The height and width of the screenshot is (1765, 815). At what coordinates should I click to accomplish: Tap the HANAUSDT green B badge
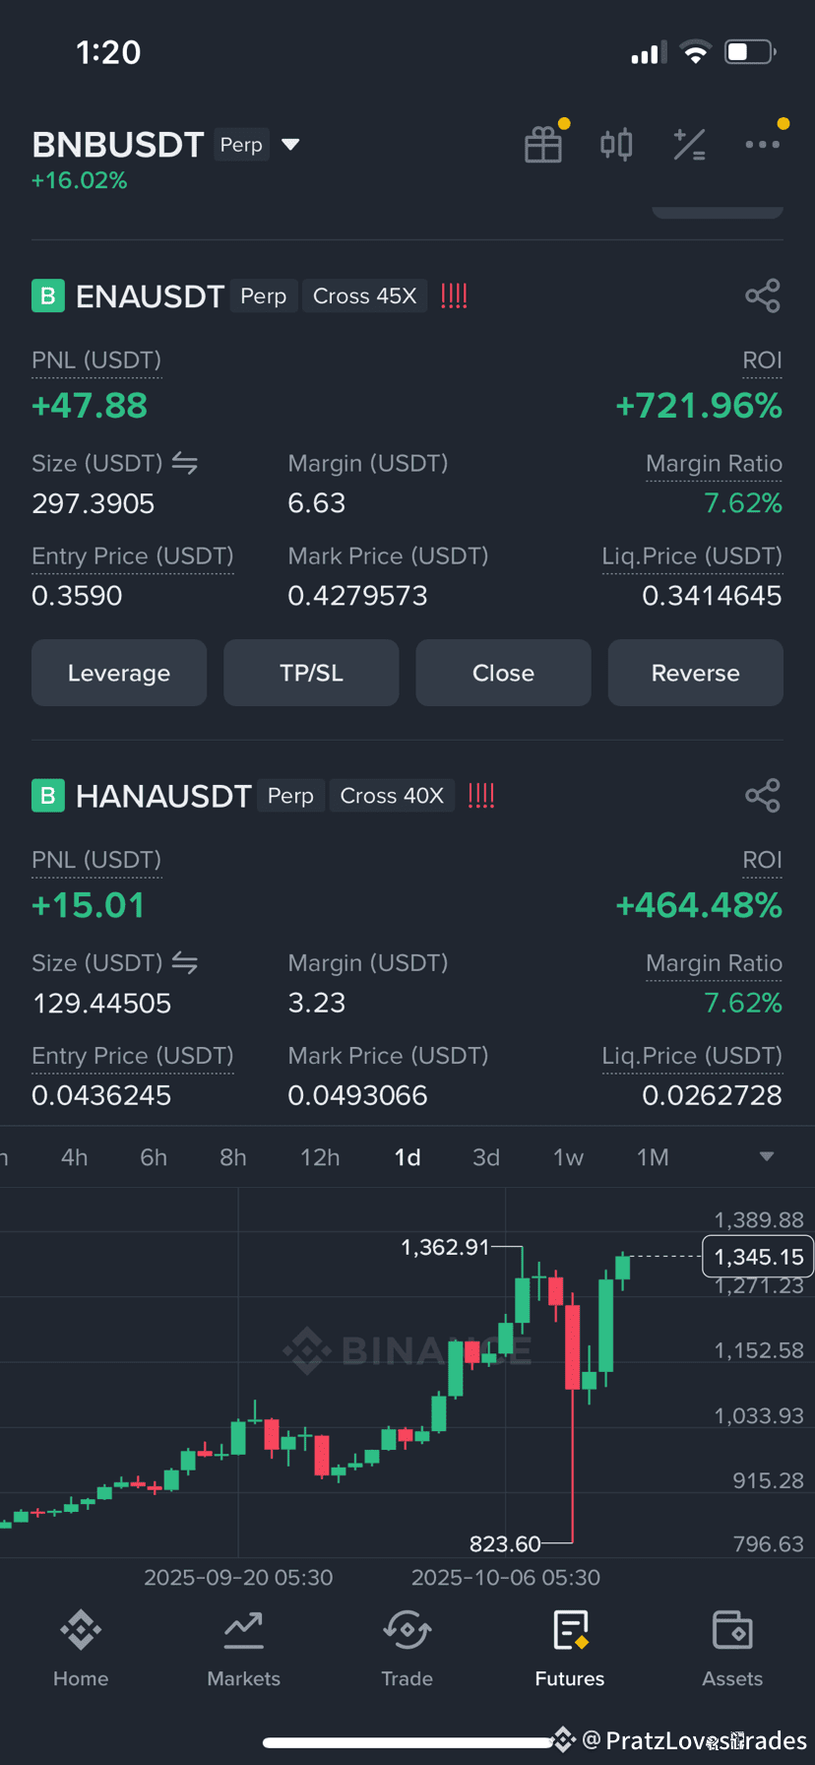click(x=47, y=795)
